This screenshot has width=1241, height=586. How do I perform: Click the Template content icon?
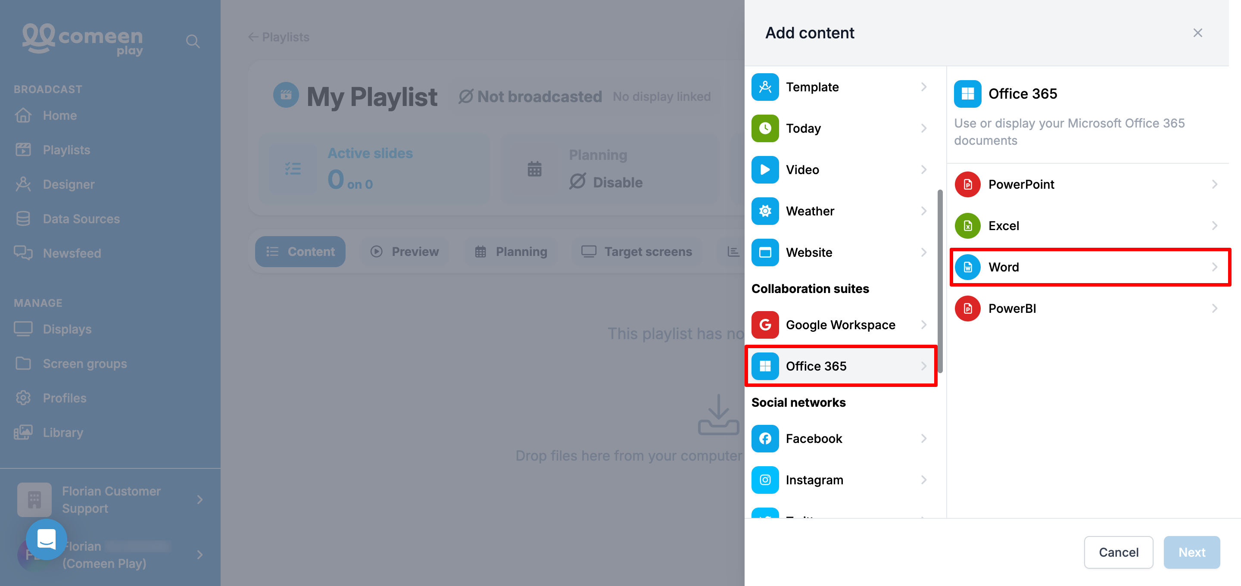[764, 87]
